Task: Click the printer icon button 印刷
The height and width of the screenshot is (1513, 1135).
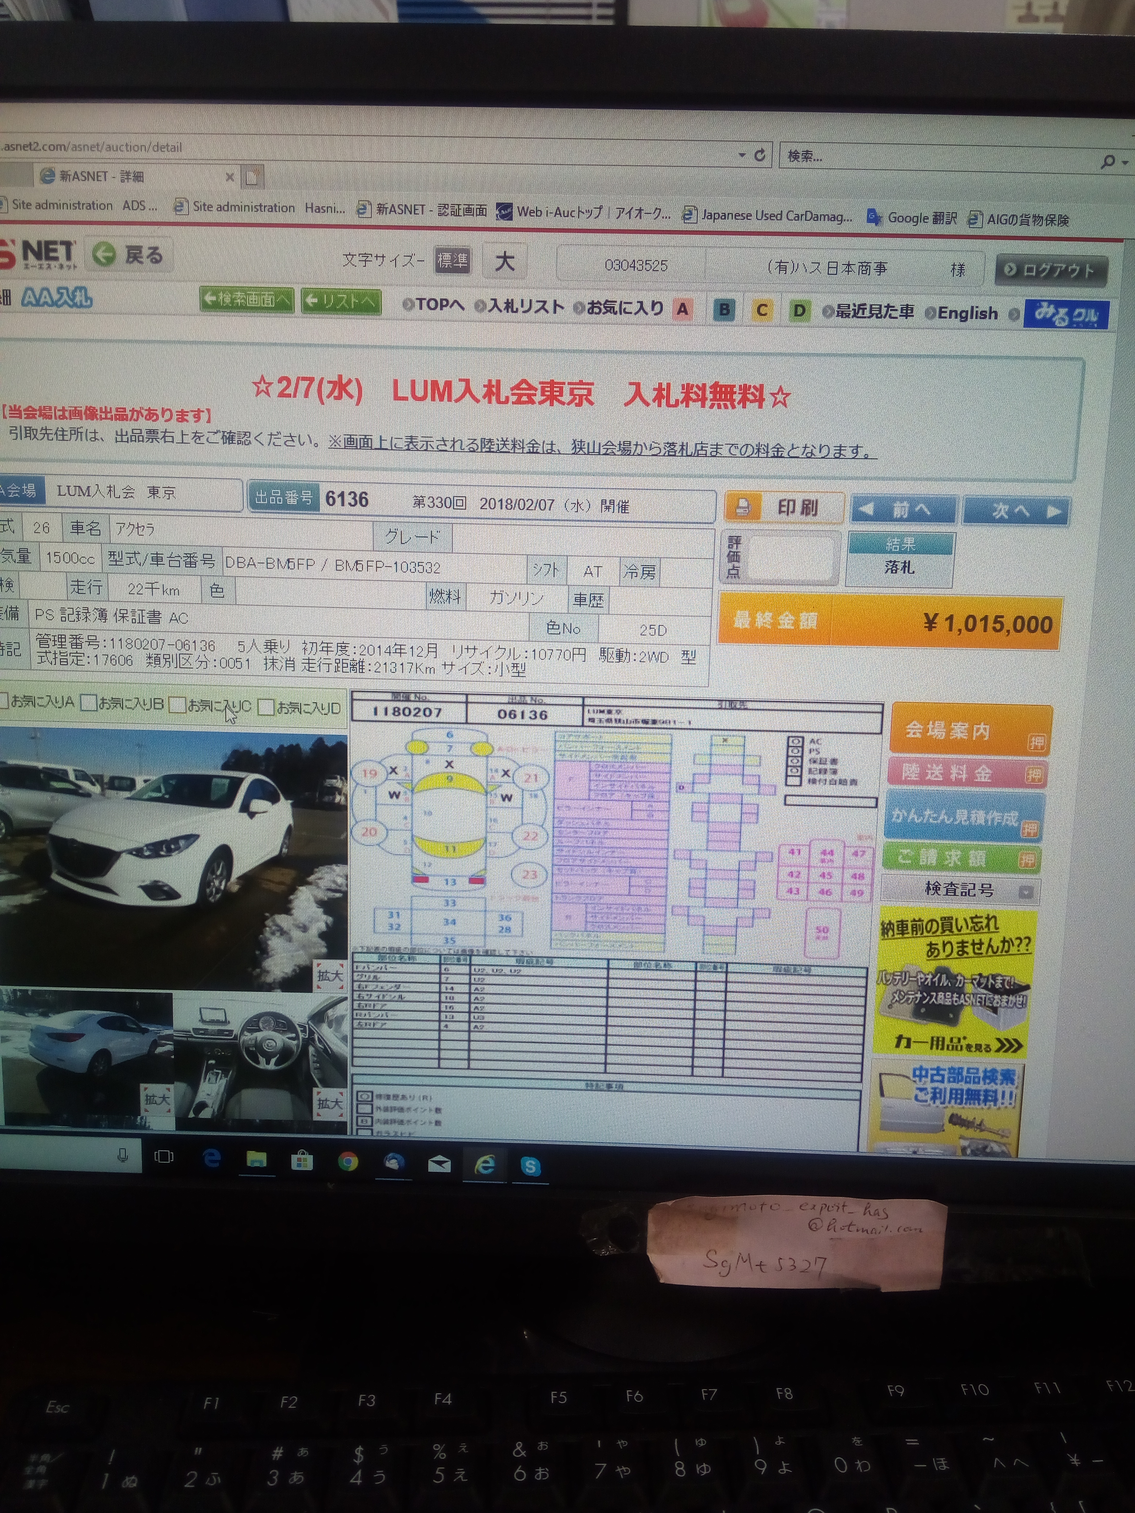Action: 784,507
